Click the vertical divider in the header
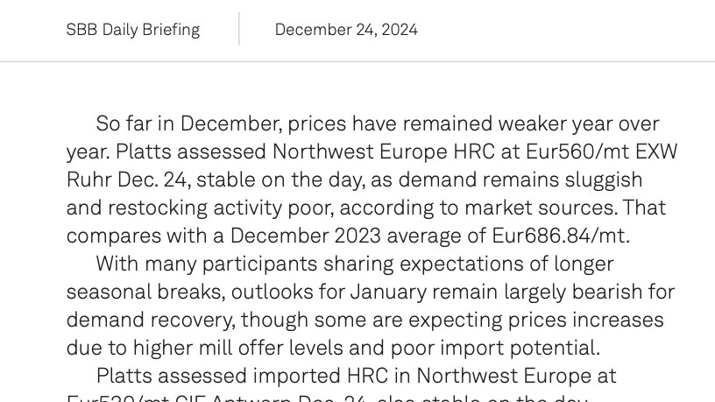The image size is (715, 402). (x=239, y=29)
